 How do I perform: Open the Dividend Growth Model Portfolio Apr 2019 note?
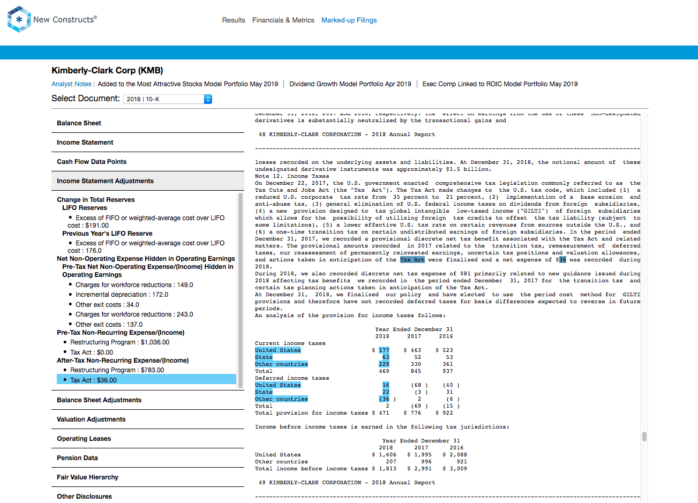click(350, 84)
